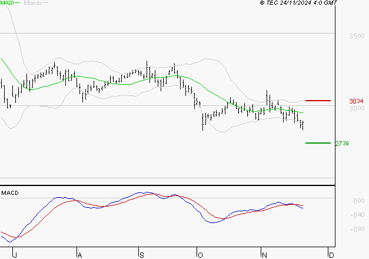
Task: Click the J month marker on timeline
Action: pyautogui.click(x=15, y=255)
